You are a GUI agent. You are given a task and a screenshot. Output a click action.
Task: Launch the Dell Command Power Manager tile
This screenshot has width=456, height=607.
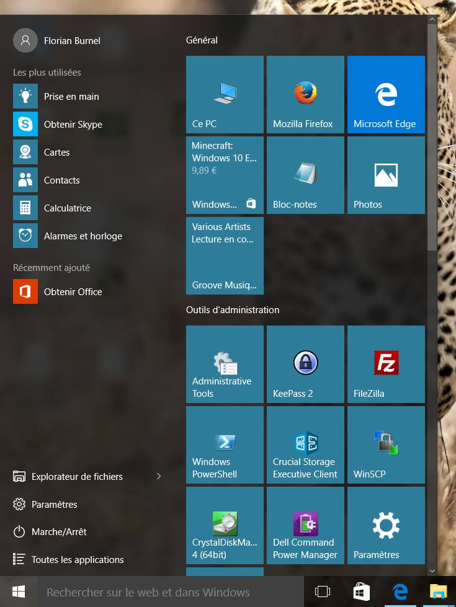pos(305,525)
